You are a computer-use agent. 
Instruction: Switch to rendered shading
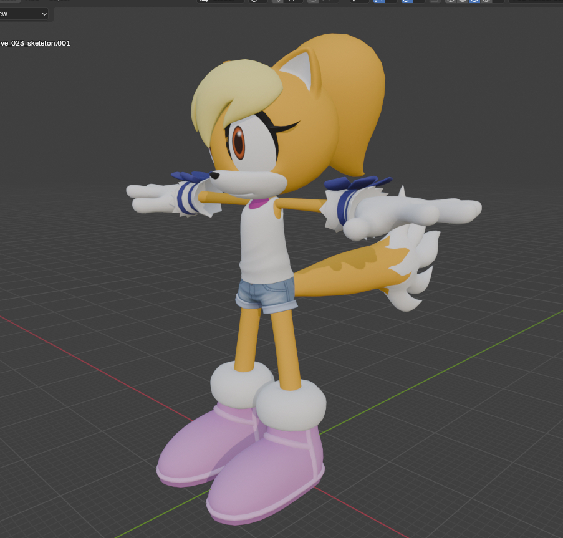point(486,1)
